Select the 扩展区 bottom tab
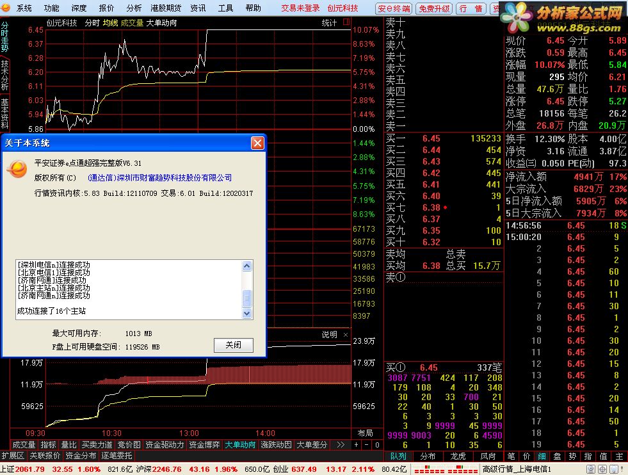Screen dimensions: 628x475 pos(13,456)
